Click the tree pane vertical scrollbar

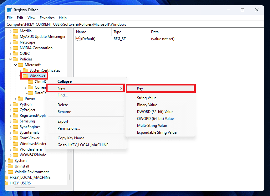click(x=69, y=177)
